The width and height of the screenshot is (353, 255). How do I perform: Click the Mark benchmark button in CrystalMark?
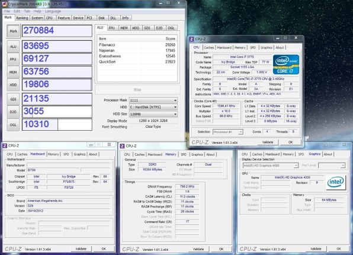pos(13,31)
